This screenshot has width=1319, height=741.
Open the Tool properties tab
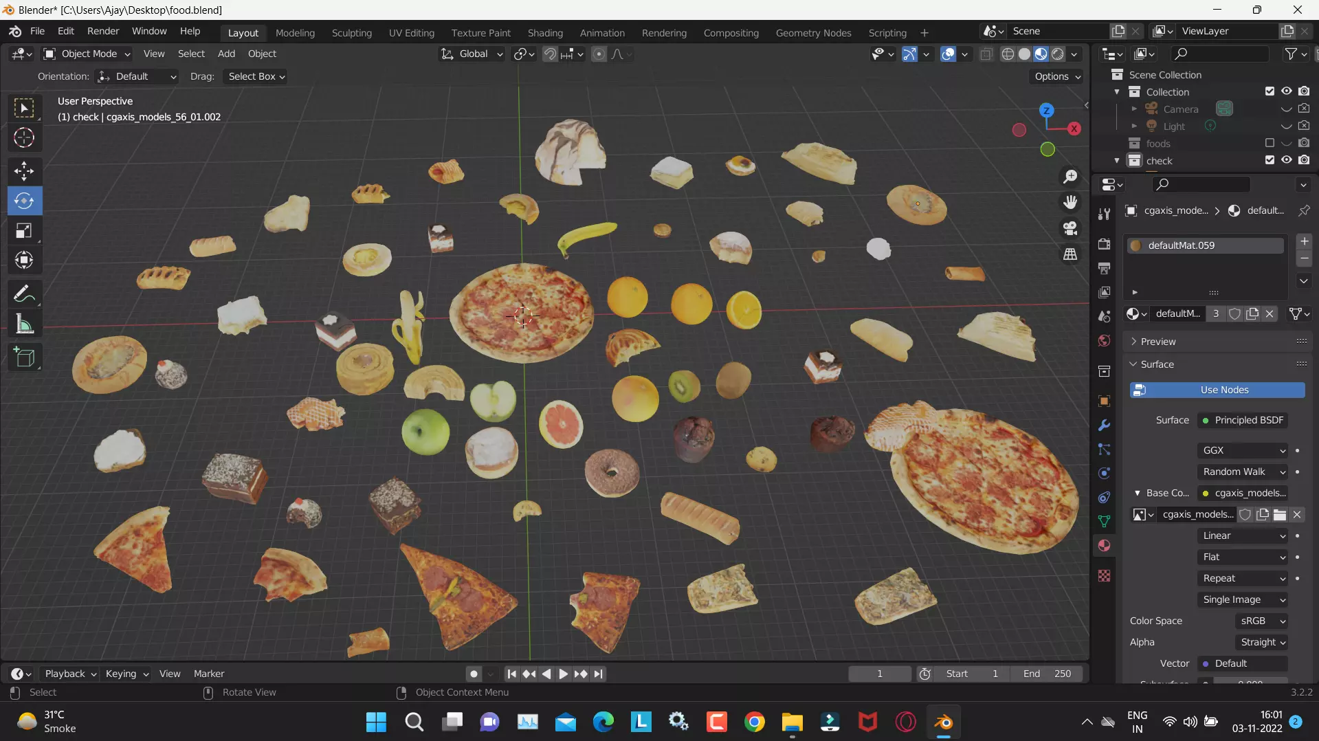(1104, 214)
